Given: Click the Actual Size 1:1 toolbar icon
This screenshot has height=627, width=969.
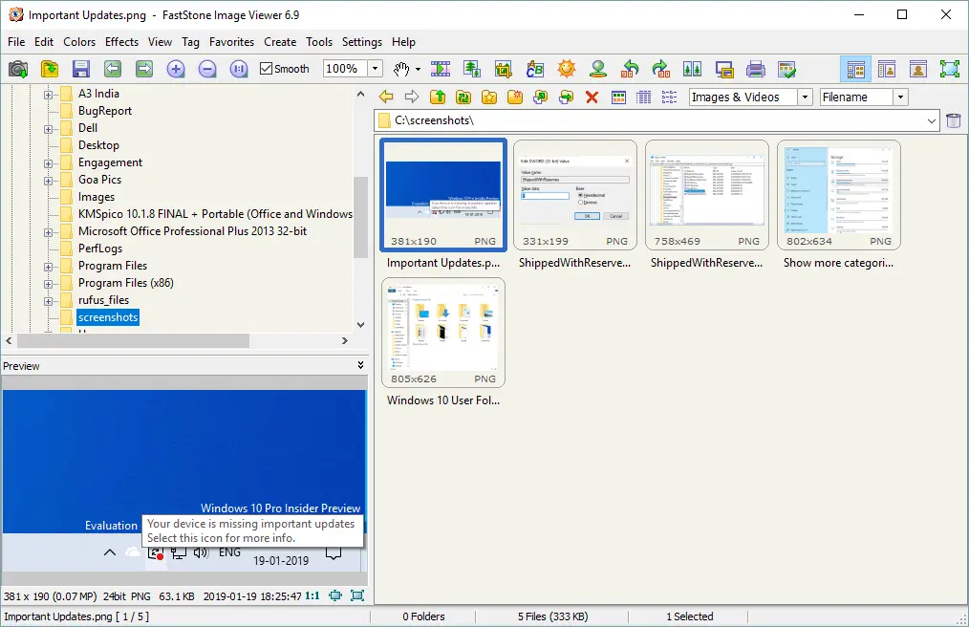Looking at the screenshot, I should (x=239, y=69).
